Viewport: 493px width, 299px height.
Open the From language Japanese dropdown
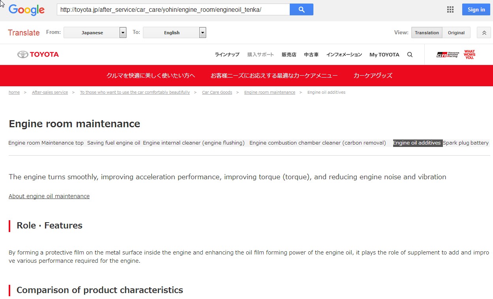point(95,33)
